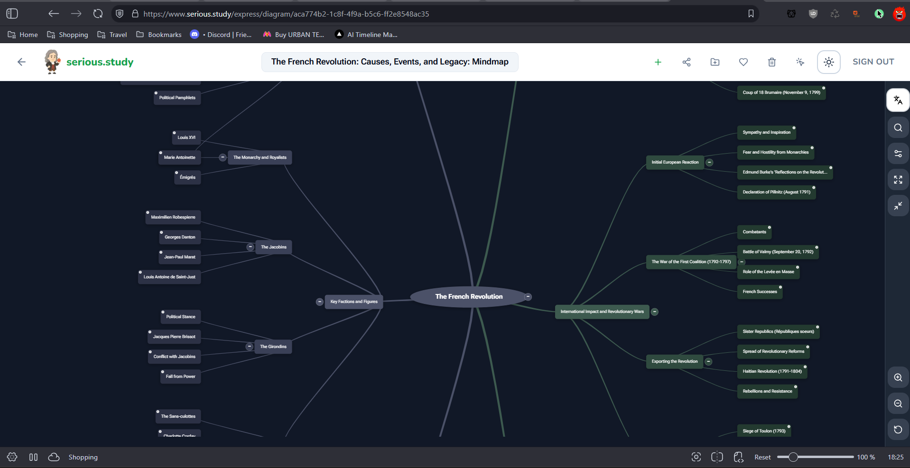Activate the fullscreen expand icon

coord(898,179)
